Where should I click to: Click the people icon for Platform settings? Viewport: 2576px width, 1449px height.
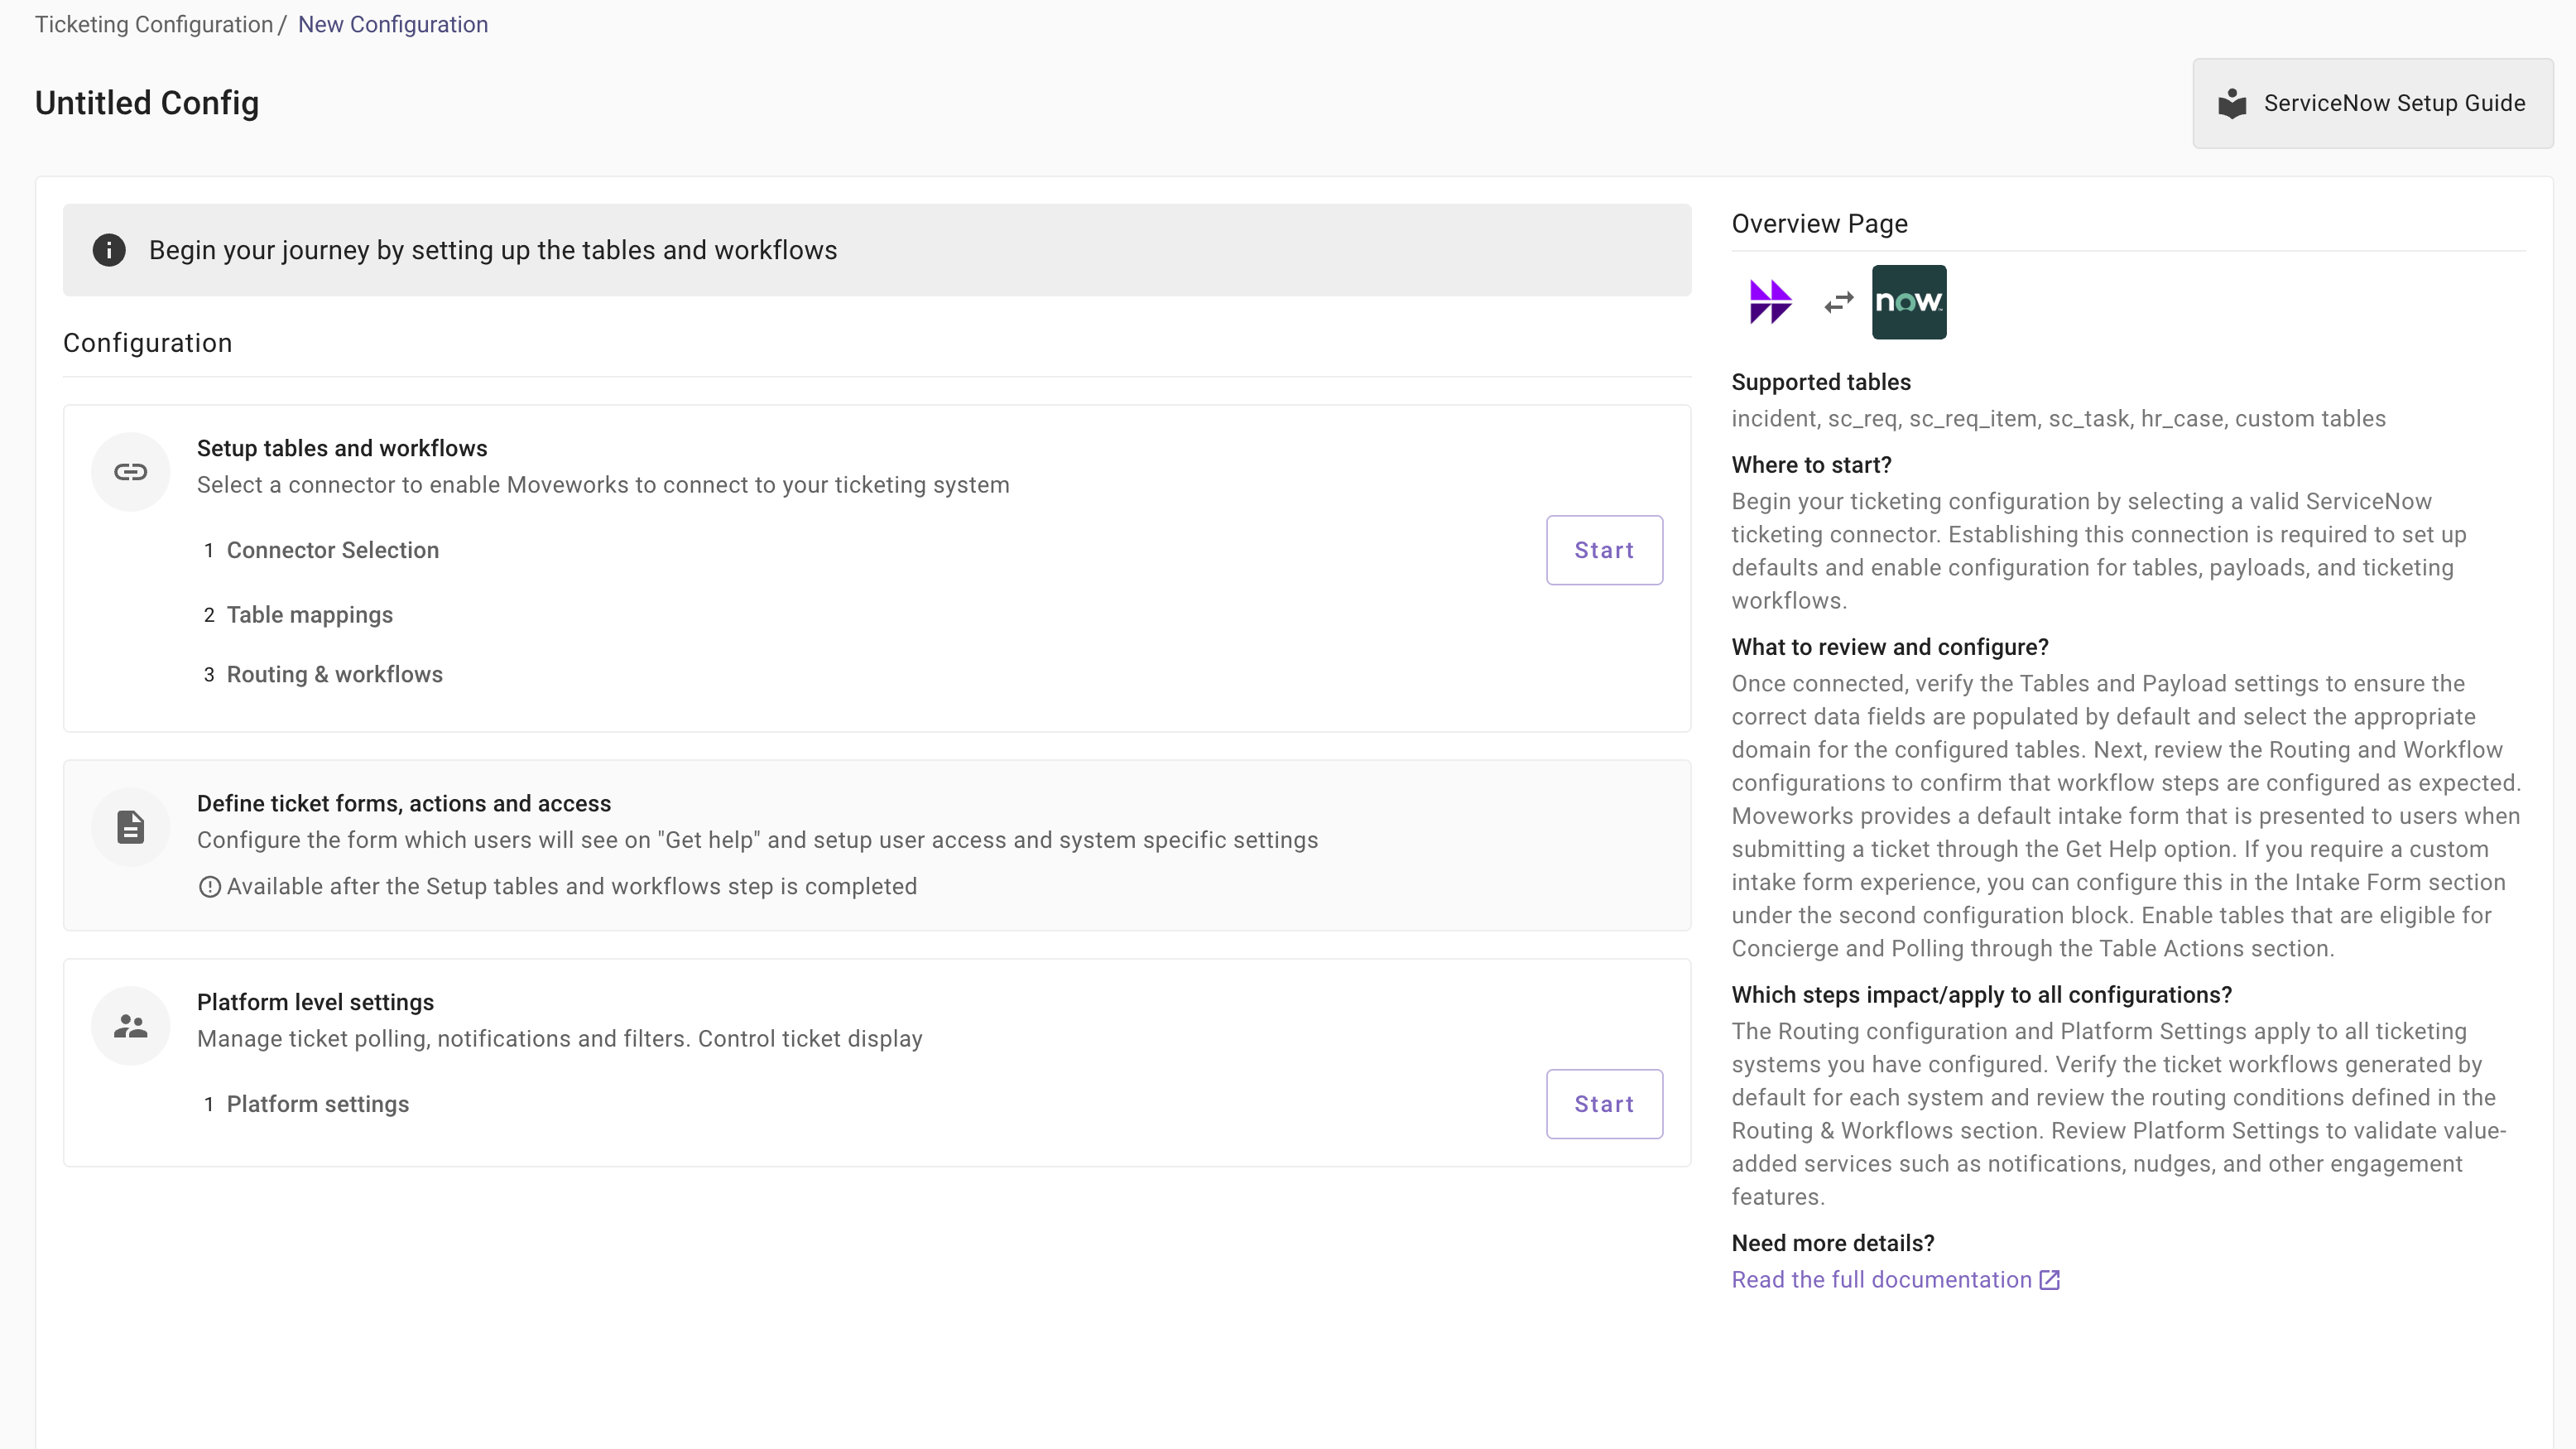[131, 1026]
